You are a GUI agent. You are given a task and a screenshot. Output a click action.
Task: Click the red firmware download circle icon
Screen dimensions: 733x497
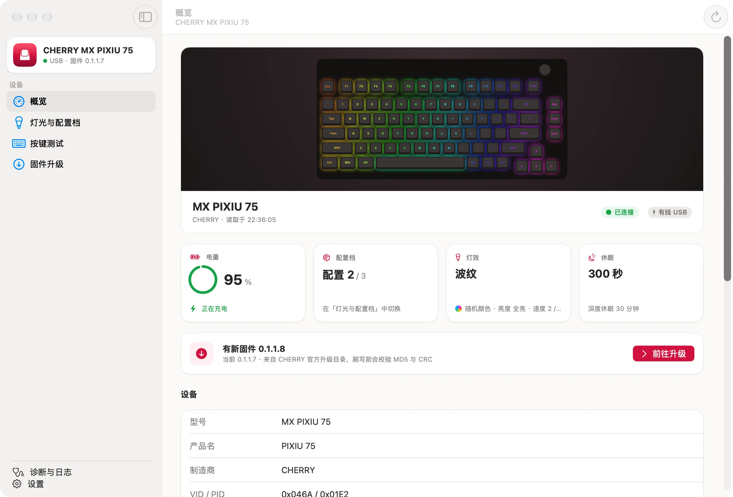pos(202,353)
